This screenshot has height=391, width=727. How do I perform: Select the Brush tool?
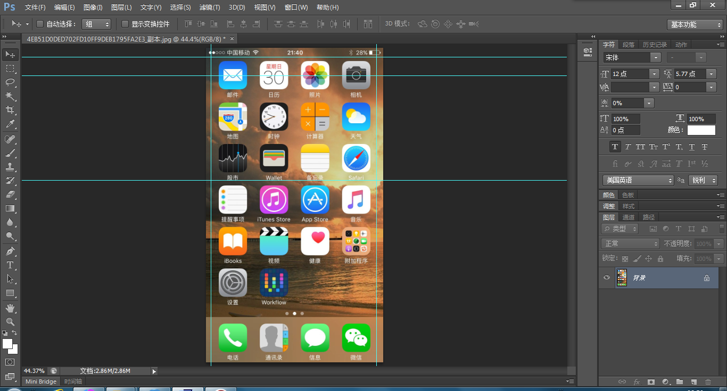10,153
